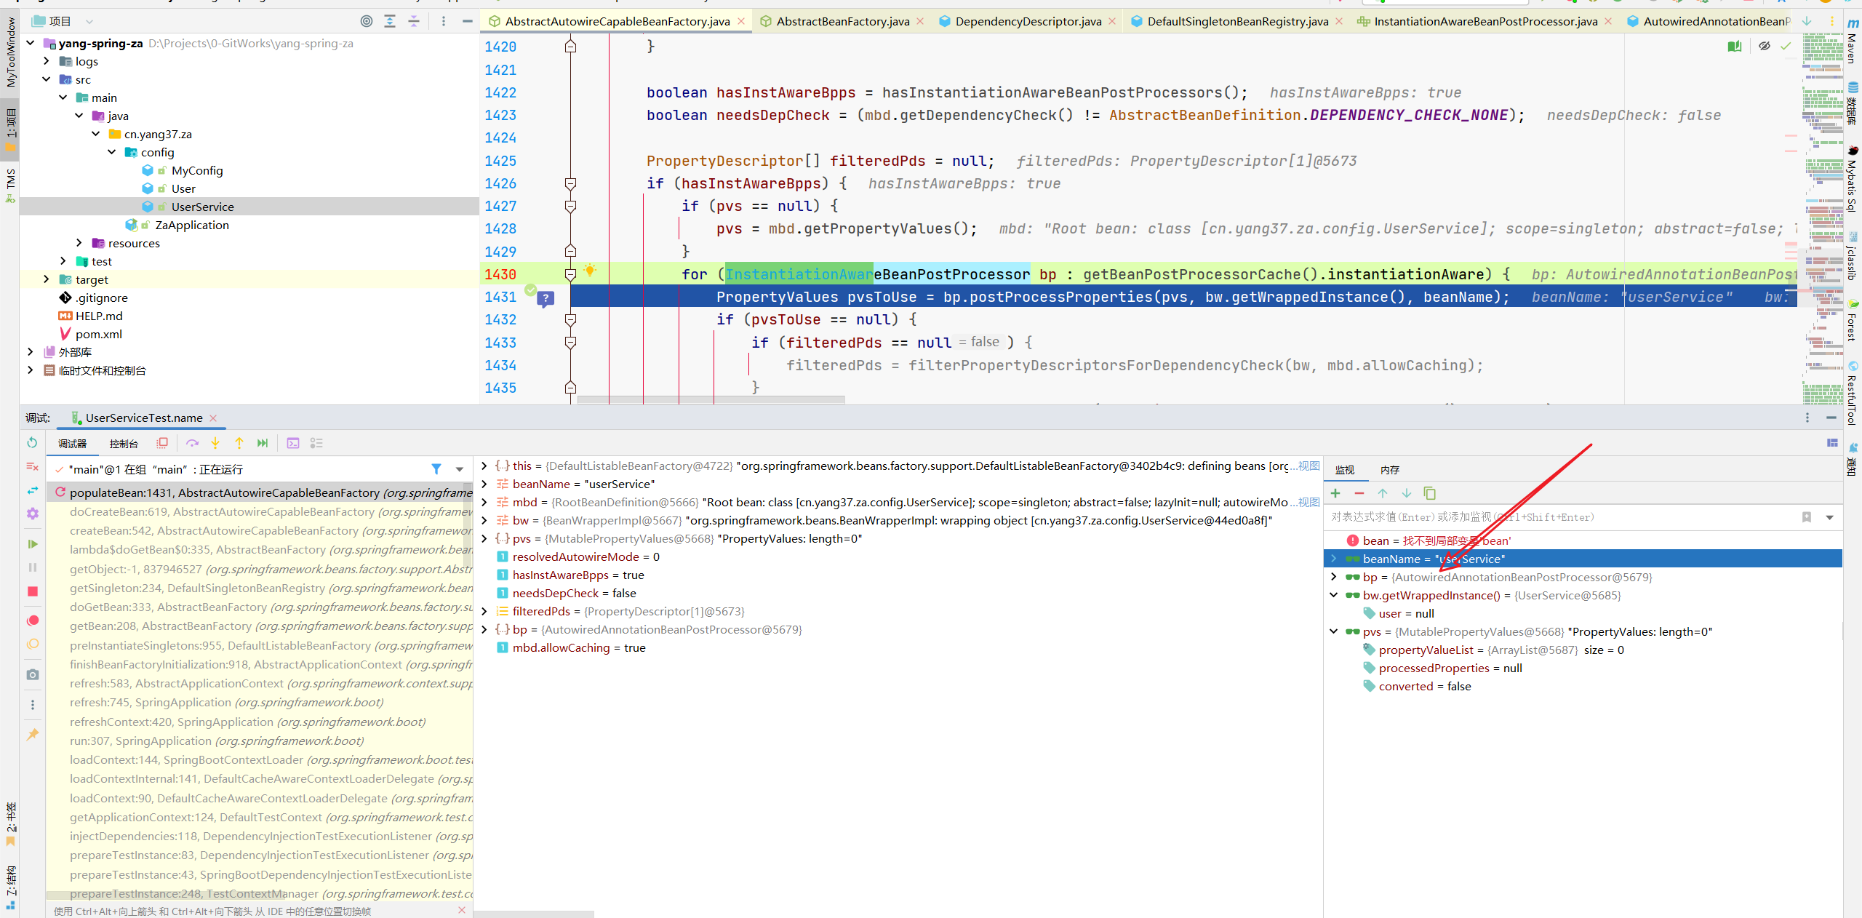The image size is (1862, 918).
Task: Click the reader mode book icon in editor
Action: click(1735, 46)
